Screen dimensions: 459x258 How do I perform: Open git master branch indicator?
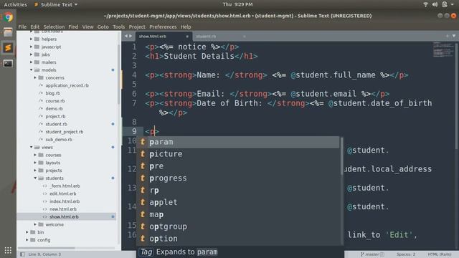pos(372,254)
